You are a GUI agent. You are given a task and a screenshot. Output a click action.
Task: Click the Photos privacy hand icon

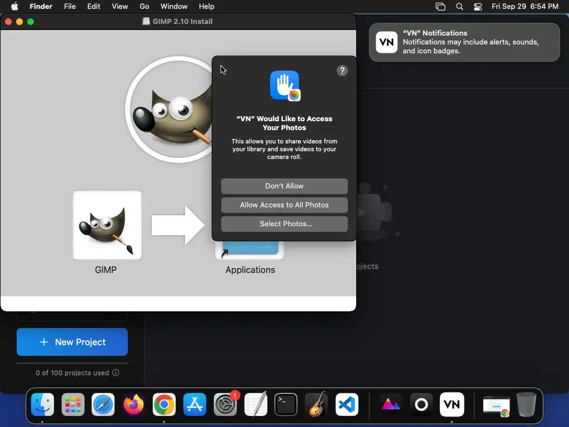click(x=285, y=86)
